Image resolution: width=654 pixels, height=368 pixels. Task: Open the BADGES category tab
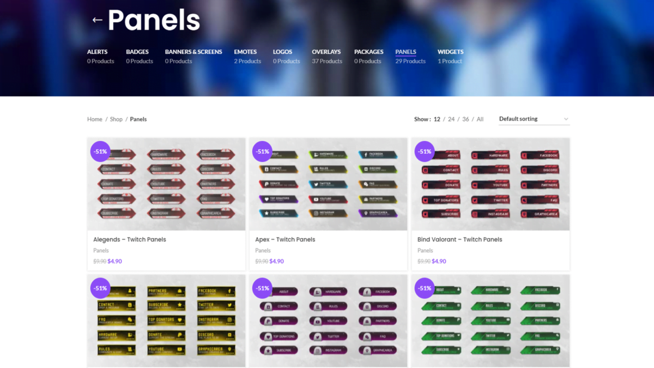click(x=137, y=52)
